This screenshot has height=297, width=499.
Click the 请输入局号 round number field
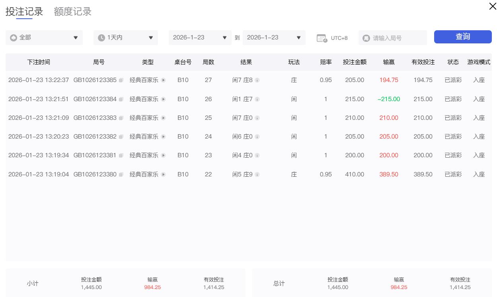tap(396, 38)
